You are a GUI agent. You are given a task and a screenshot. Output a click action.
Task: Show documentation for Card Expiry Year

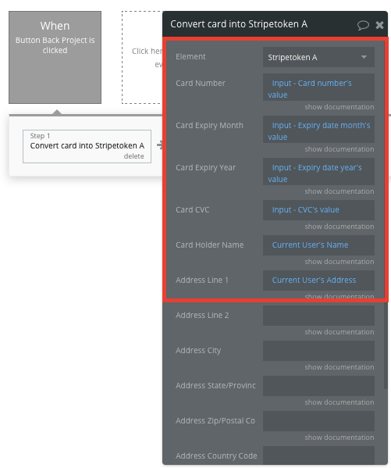click(x=339, y=191)
